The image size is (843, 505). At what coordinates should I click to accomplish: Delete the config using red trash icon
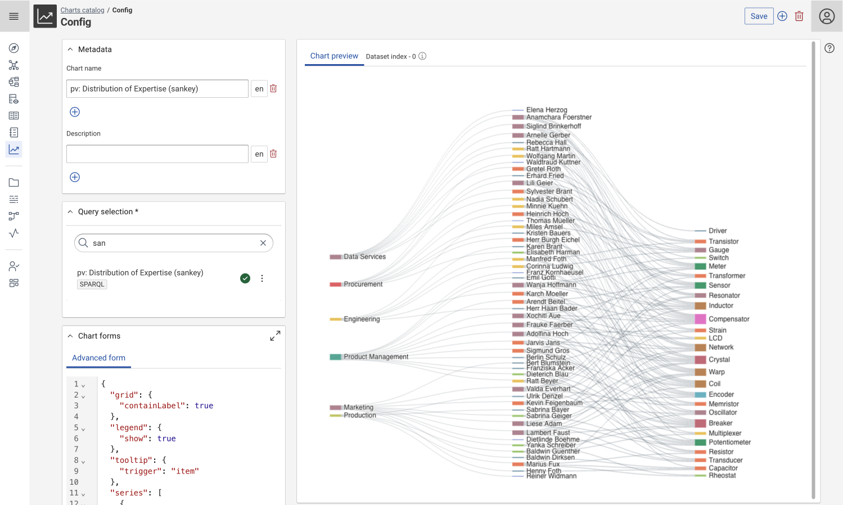click(x=799, y=16)
